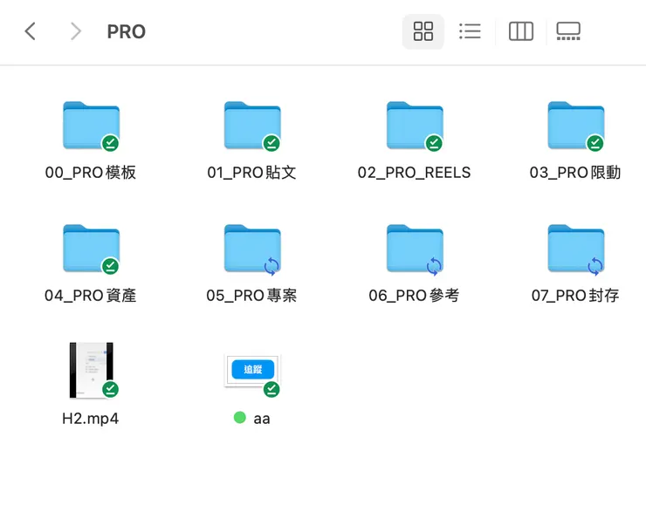Click the 04_PRO資產 folder name
Screen dimensions: 646x505
coord(90,296)
